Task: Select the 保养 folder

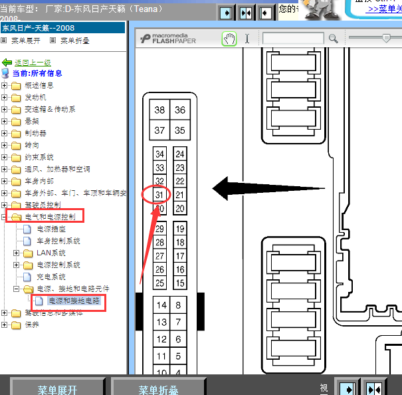Action: point(32,325)
